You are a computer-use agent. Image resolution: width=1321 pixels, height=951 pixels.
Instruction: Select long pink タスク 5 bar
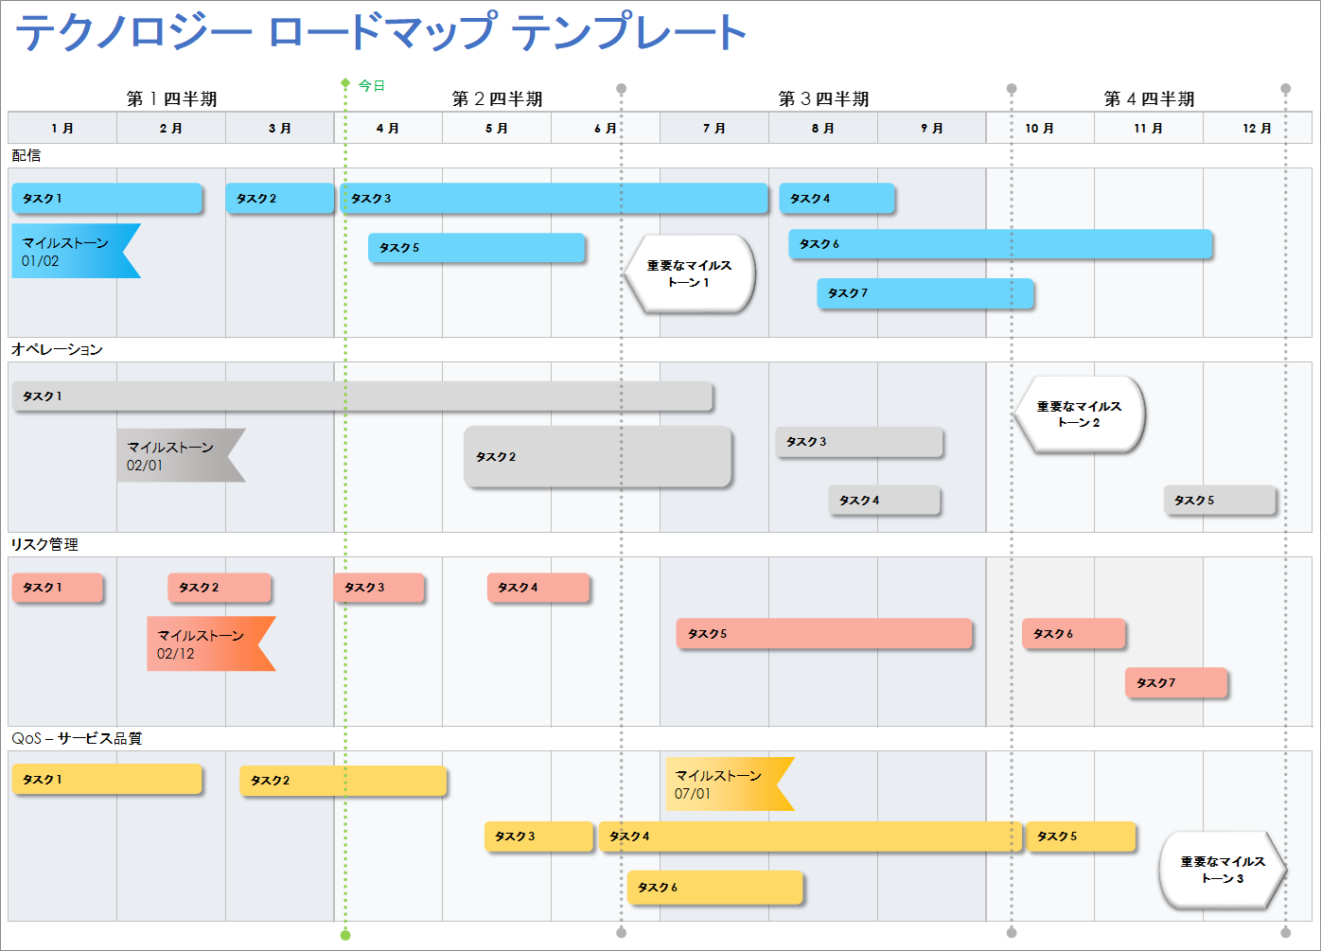point(824,634)
